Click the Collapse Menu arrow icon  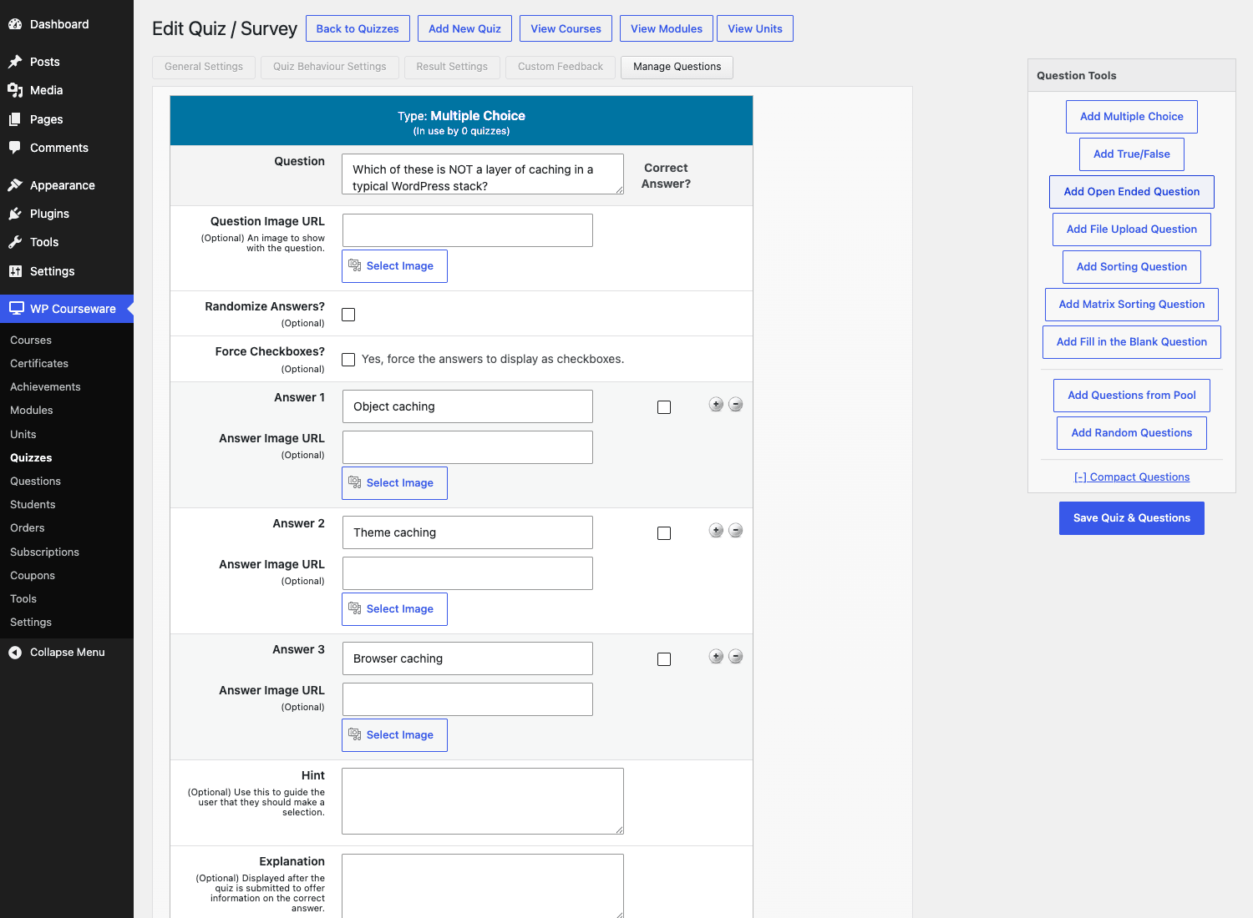point(15,653)
